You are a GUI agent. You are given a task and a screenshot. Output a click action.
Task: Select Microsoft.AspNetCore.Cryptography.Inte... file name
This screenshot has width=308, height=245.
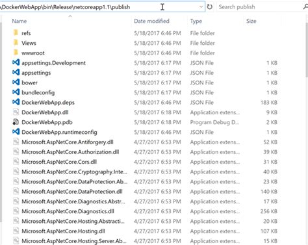[75, 172]
